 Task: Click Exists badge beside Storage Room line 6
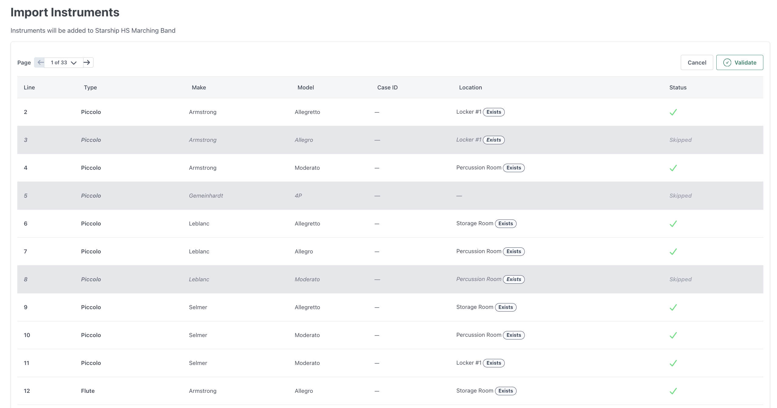(x=505, y=224)
